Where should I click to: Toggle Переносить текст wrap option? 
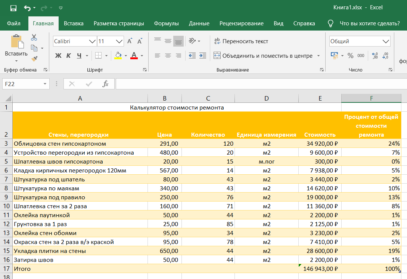tap(241, 41)
